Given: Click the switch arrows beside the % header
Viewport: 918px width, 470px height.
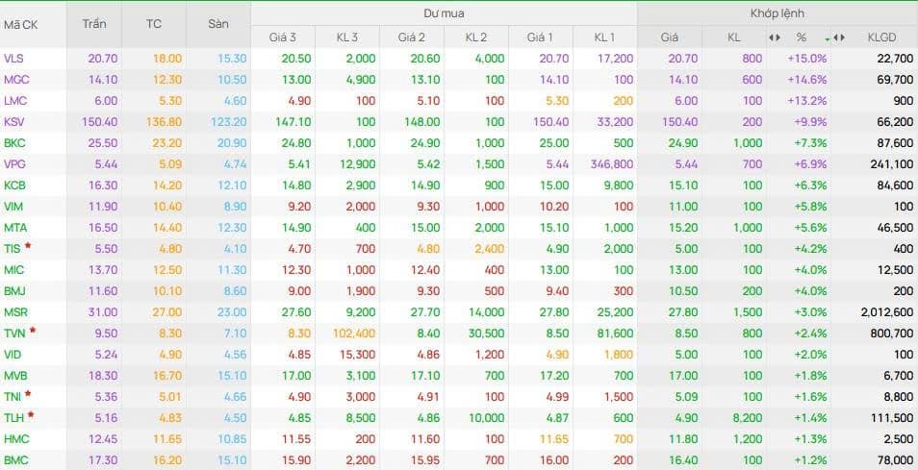Looking at the screenshot, I should 775,37.
